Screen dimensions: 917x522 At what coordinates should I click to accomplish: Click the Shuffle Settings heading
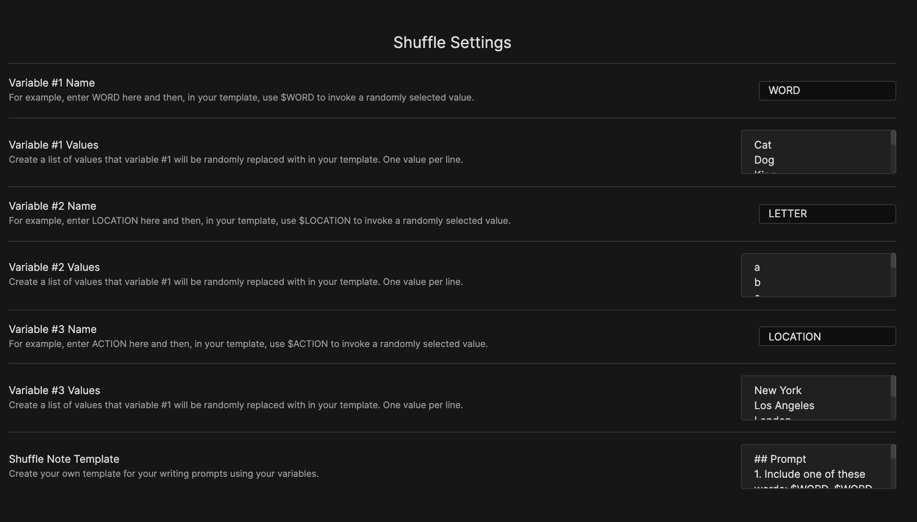click(x=452, y=42)
